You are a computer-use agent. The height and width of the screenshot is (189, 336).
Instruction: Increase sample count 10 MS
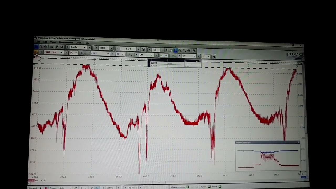tap(111, 48)
